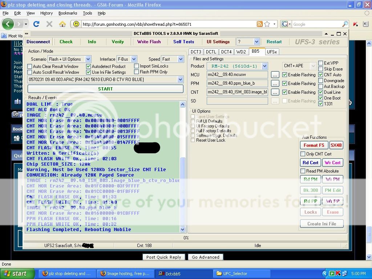Open the ? dropdown in toolbar
This screenshot has width=372, height=279.
(x=256, y=42)
